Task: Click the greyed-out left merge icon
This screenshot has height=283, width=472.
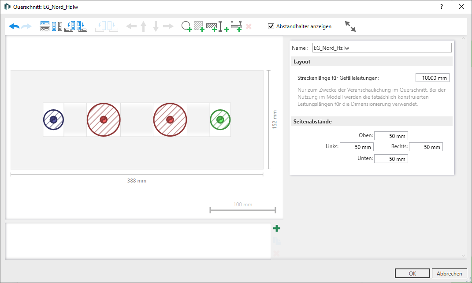Action: pos(101,26)
